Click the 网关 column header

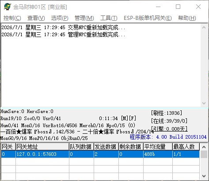(x=8, y=147)
